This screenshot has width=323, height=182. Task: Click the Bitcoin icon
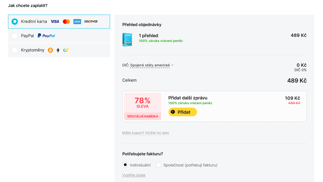coord(50,50)
